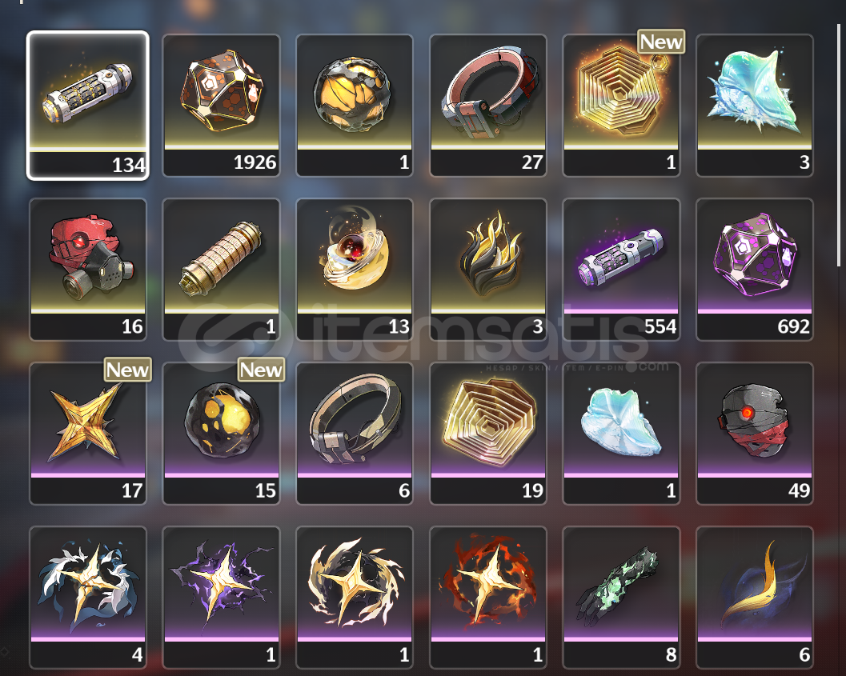The height and width of the screenshot is (676, 846).
Task: Click the fire-wreathed star item
Action: (x=487, y=598)
